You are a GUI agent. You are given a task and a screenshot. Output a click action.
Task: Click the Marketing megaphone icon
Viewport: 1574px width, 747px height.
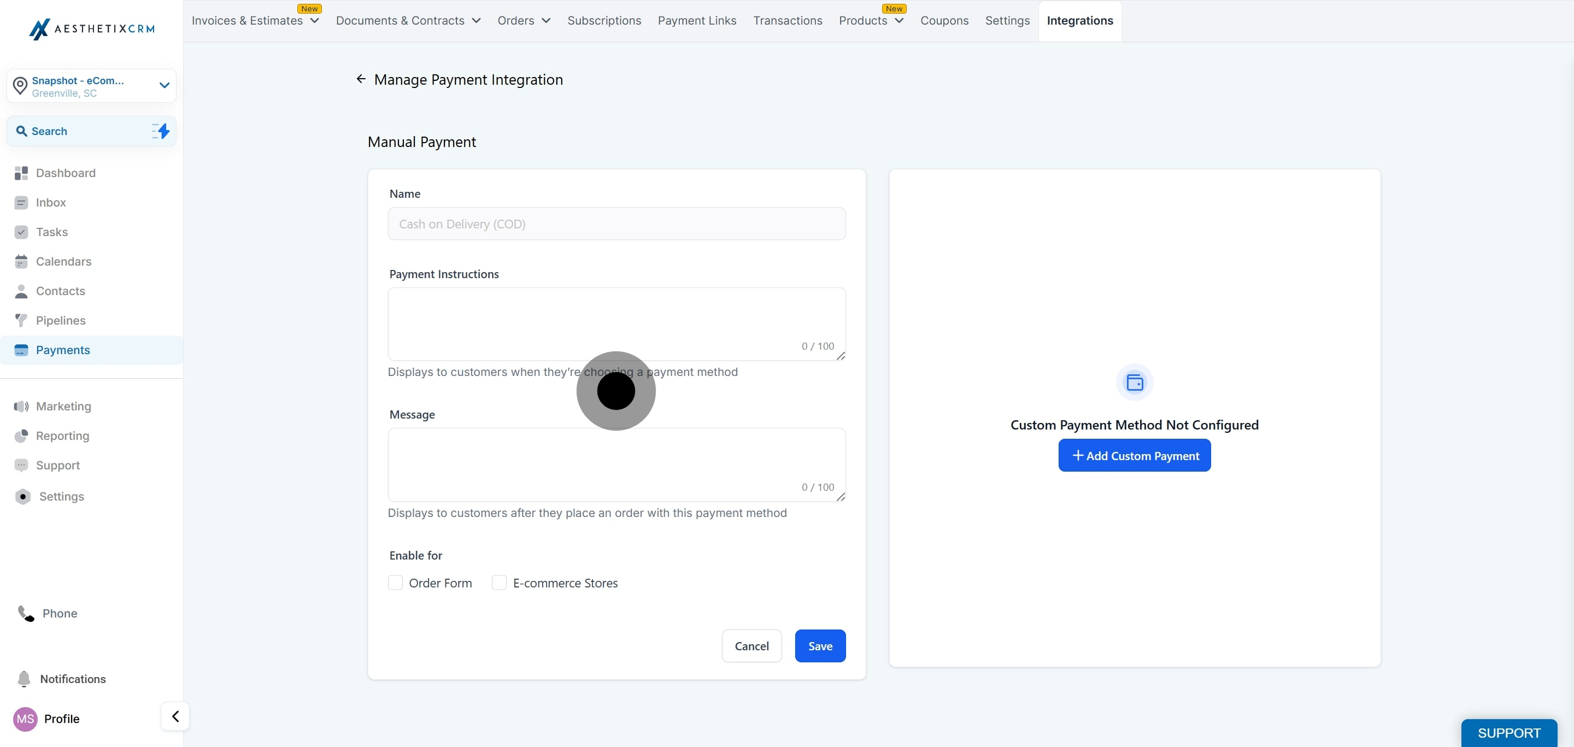point(21,406)
